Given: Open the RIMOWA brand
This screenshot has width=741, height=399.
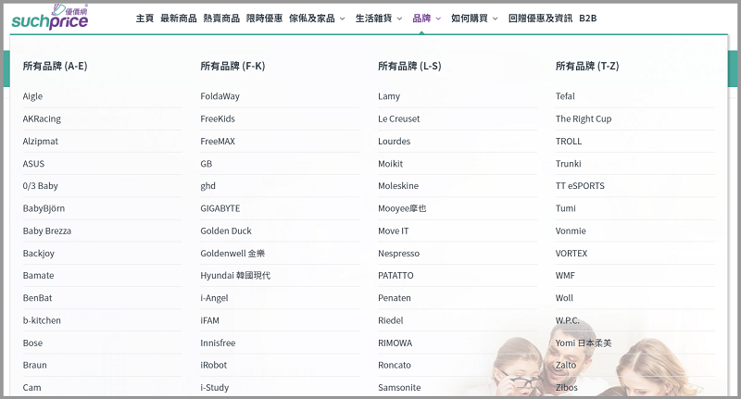Looking at the screenshot, I should click(x=396, y=343).
